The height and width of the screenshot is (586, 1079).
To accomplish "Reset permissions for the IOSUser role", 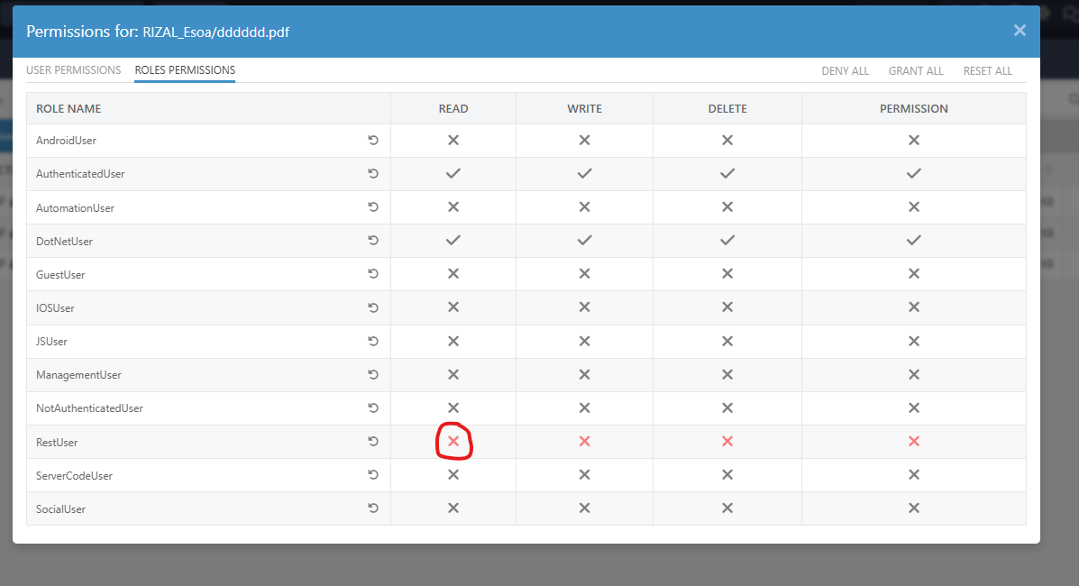I will pyautogui.click(x=373, y=307).
